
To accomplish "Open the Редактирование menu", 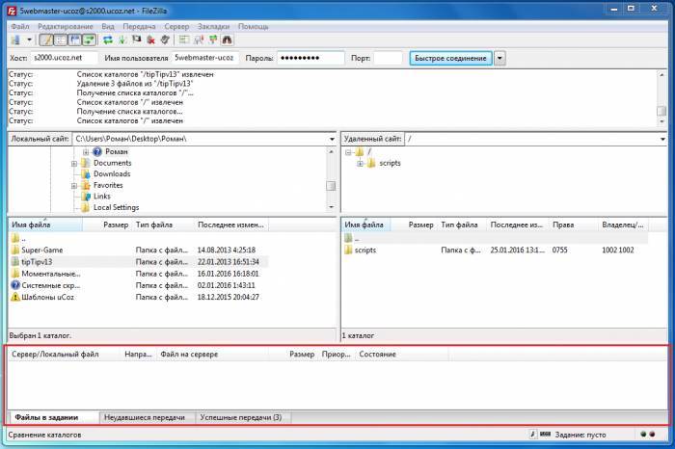I will pos(66,27).
